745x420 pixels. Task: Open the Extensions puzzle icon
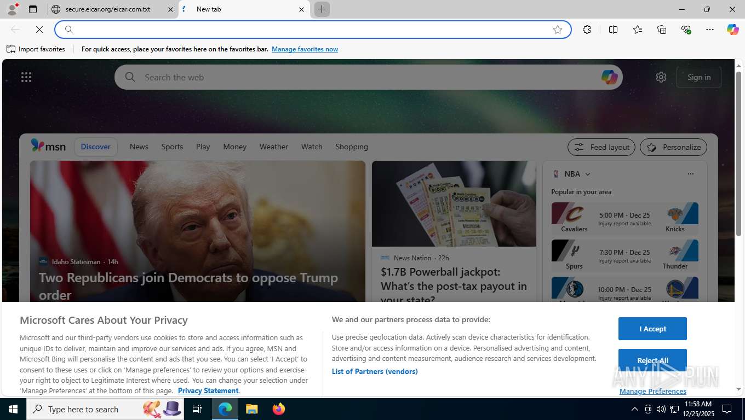(587, 30)
